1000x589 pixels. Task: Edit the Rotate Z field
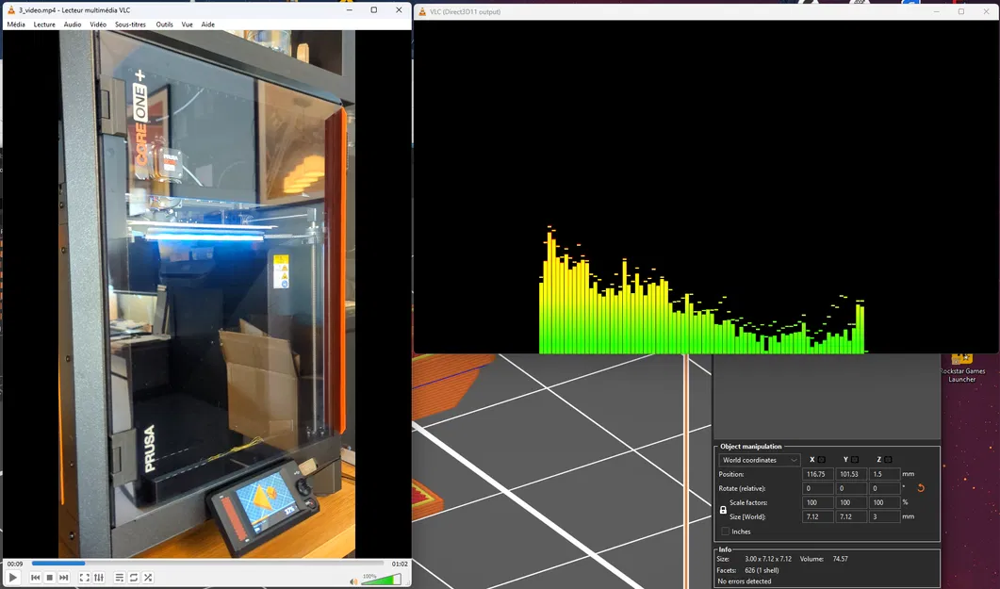point(884,488)
